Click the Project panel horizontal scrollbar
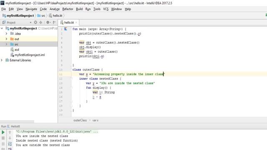The image size is (267, 150). pyautogui.click(x=17, y=122)
